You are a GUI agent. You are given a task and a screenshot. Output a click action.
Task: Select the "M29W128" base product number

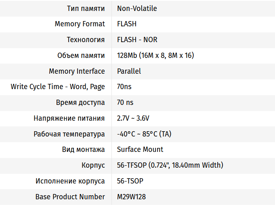click(131, 197)
